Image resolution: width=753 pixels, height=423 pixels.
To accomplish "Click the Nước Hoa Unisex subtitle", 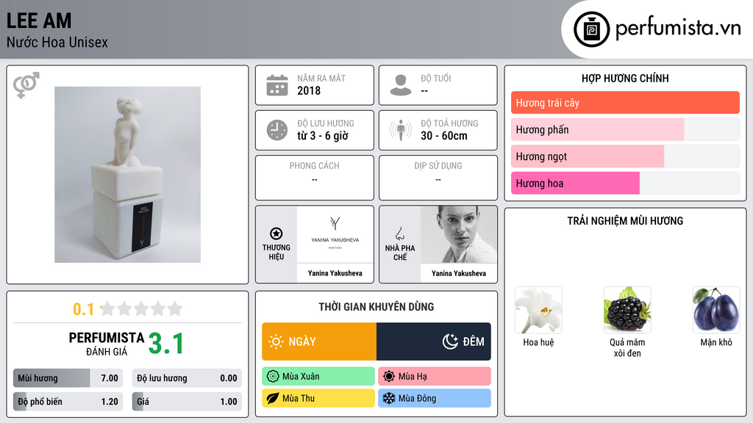I will (x=57, y=42).
